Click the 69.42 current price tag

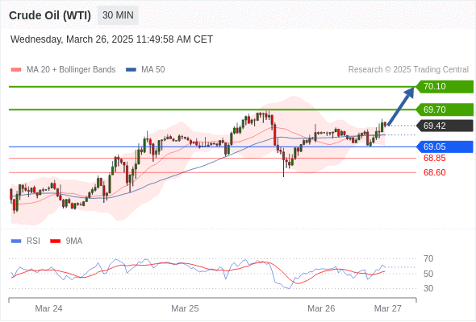click(445, 126)
